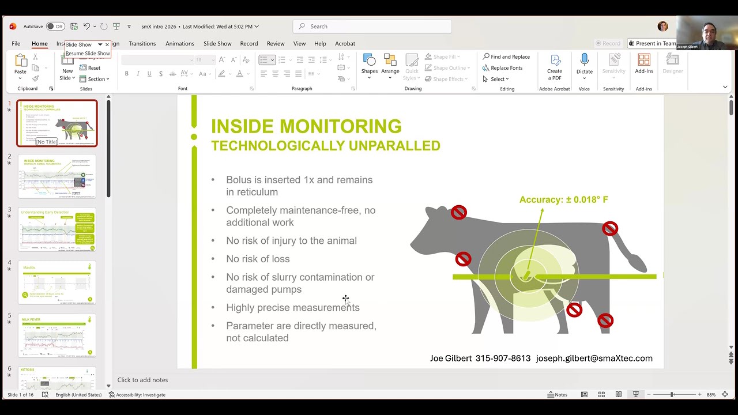Open the Slide Show ribbon tab
The image size is (738, 415).
[217, 44]
